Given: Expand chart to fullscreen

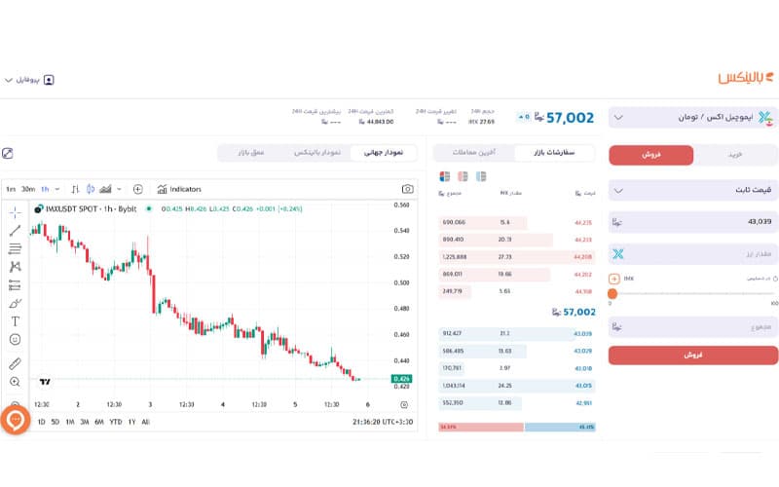Looking at the screenshot, I should click(x=9, y=153).
